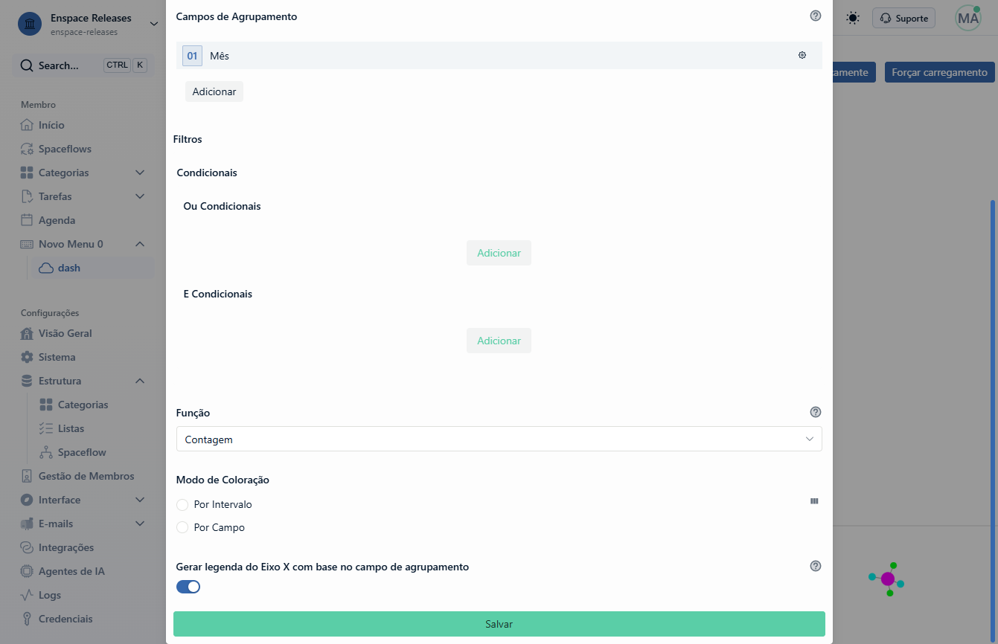Click the Enspace Releases organization logo
The width and height of the screenshot is (998, 644).
30,24
